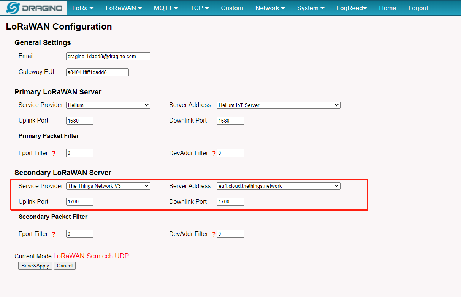Click the Gateway EUI input field
This screenshot has height=297, width=461.
(x=97, y=72)
